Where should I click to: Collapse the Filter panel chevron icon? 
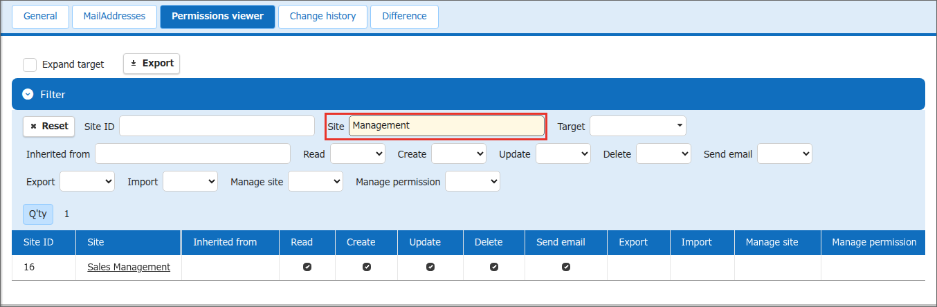point(28,95)
